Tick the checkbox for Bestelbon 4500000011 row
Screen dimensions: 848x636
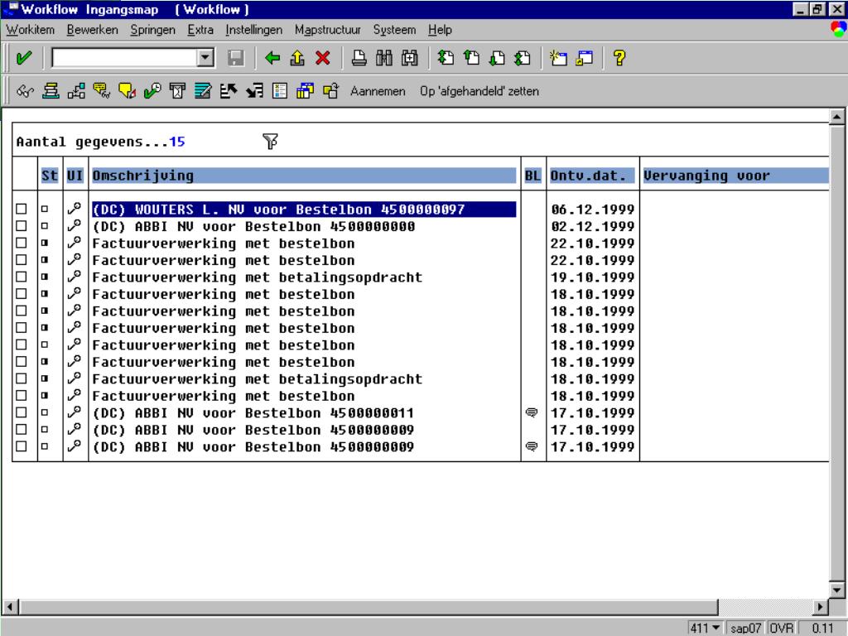[22, 412]
